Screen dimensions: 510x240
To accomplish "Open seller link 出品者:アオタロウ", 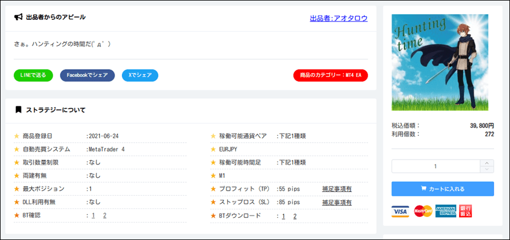I will pos(339,18).
